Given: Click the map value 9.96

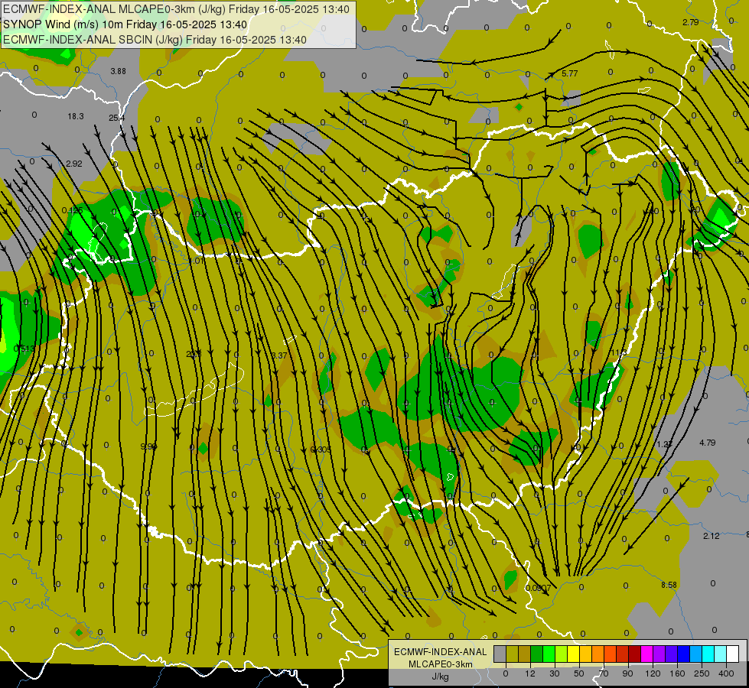Looking at the screenshot, I should tap(148, 446).
